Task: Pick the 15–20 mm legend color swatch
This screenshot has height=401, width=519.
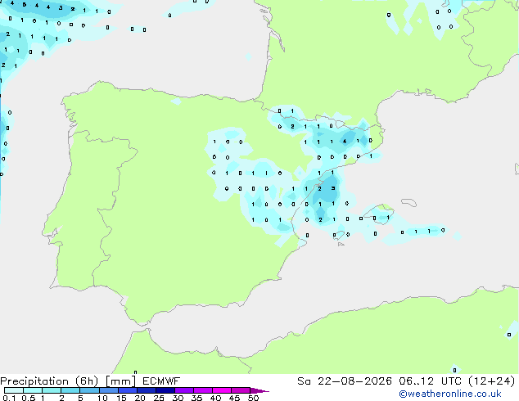Action: point(128,390)
